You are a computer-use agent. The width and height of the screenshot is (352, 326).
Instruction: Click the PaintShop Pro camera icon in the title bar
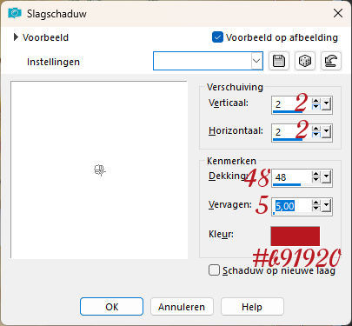coord(15,13)
